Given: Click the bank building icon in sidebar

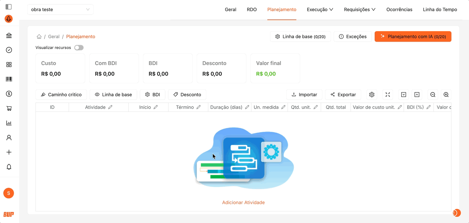Looking at the screenshot, I should pyautogui.click(x=9, y=36).
